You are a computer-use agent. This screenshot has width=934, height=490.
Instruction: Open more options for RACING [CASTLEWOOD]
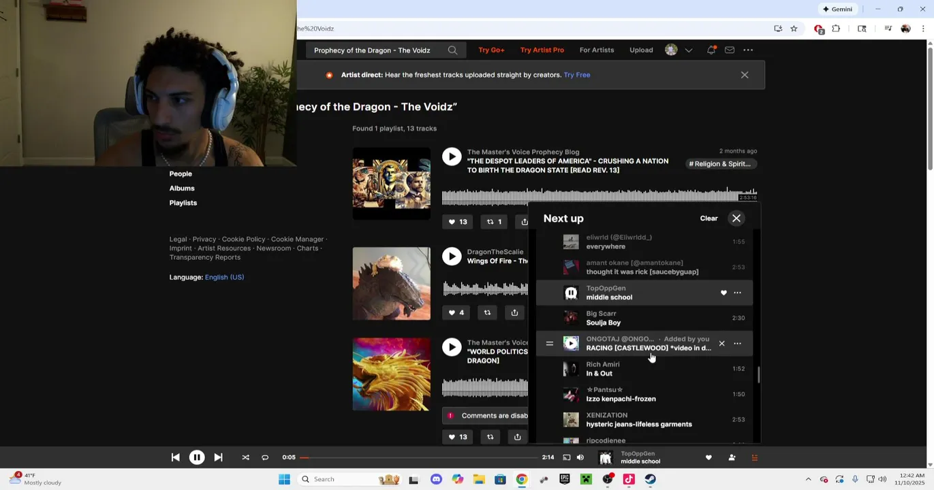click(x=737, y=344)
